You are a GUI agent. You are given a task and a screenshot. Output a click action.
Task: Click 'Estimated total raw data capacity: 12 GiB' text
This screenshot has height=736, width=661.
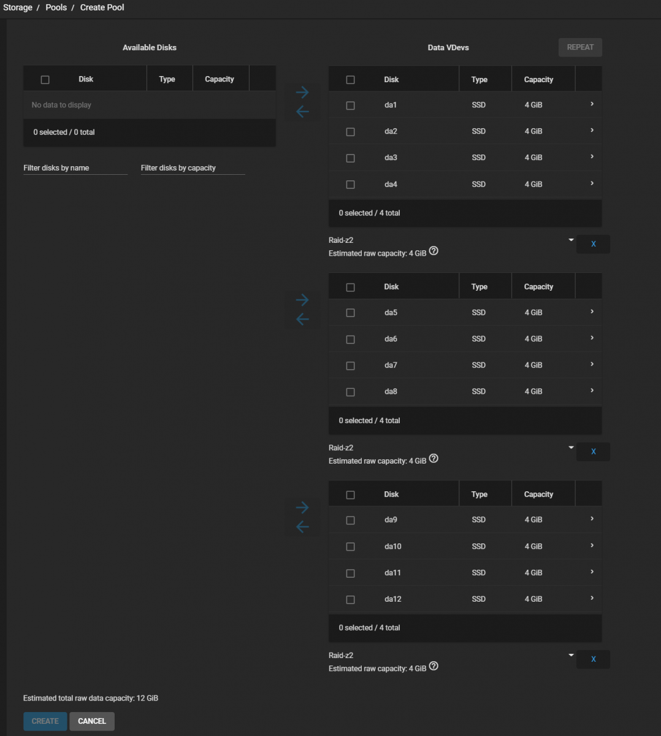91,698
